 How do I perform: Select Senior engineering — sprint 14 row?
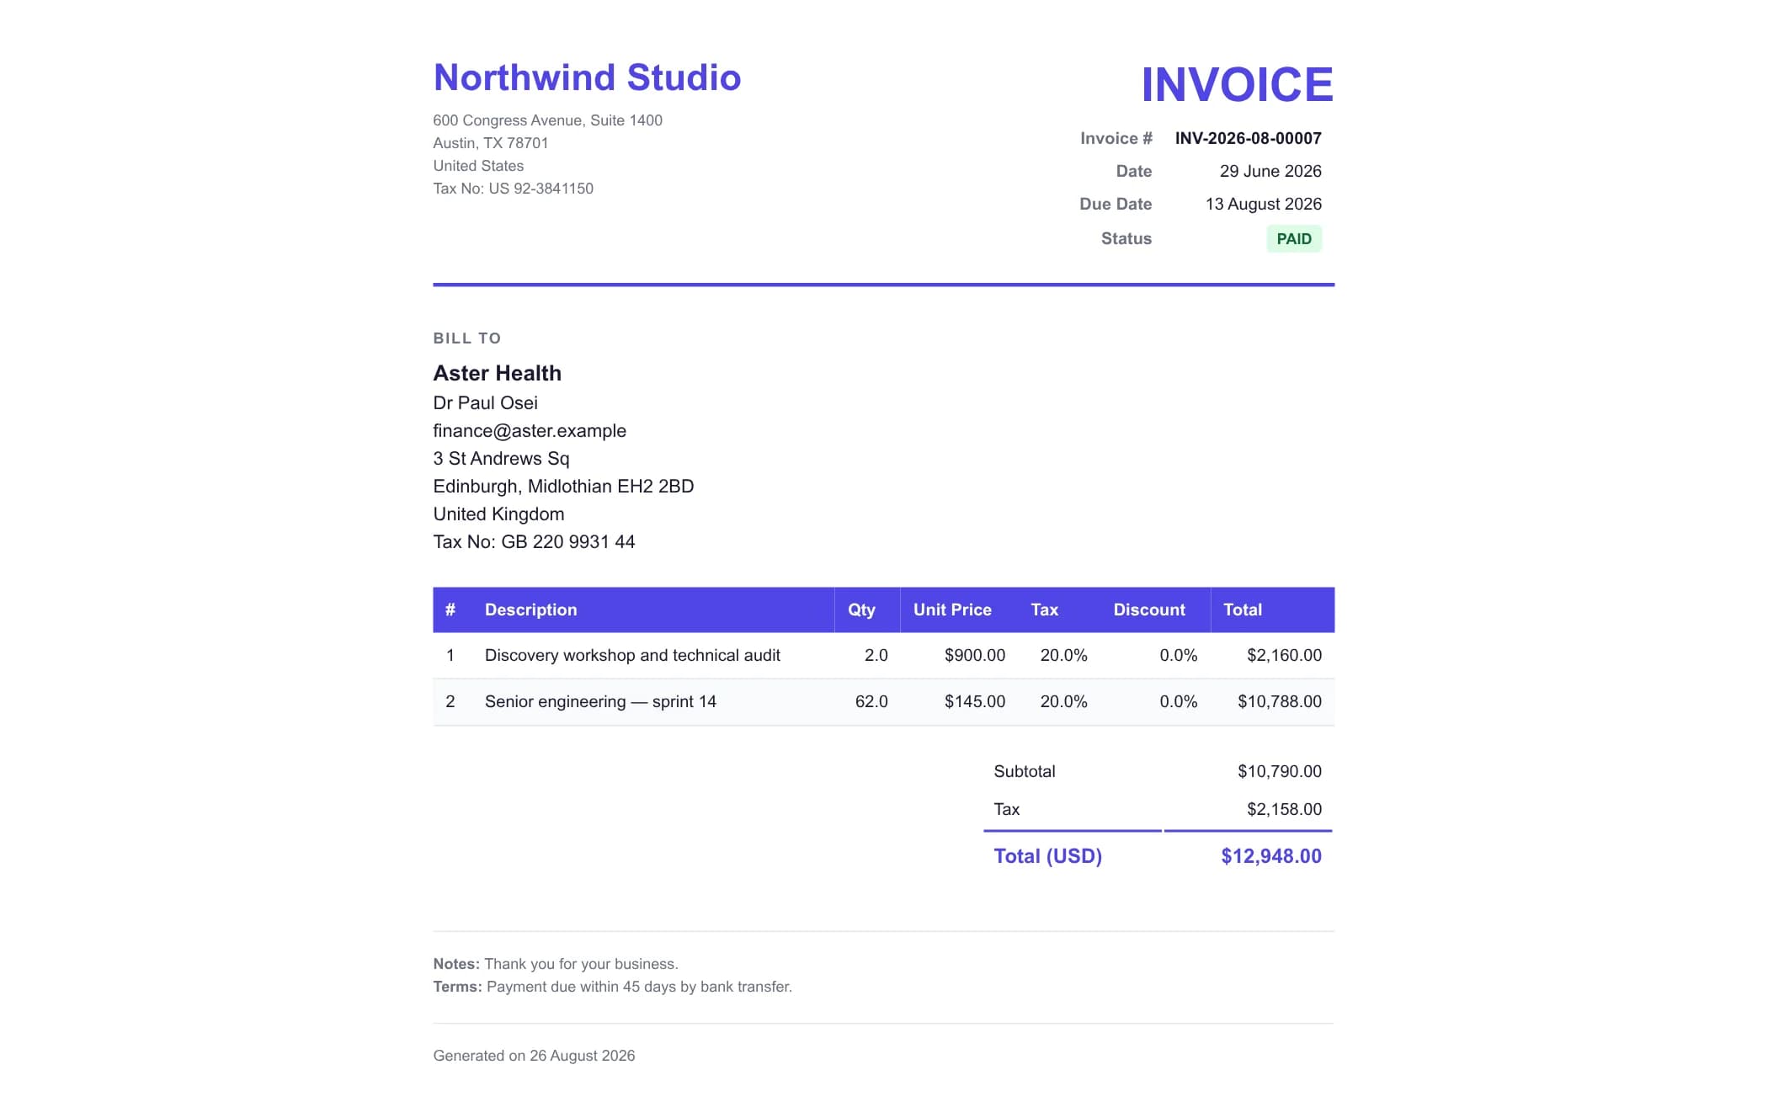[x=884, y=702]
